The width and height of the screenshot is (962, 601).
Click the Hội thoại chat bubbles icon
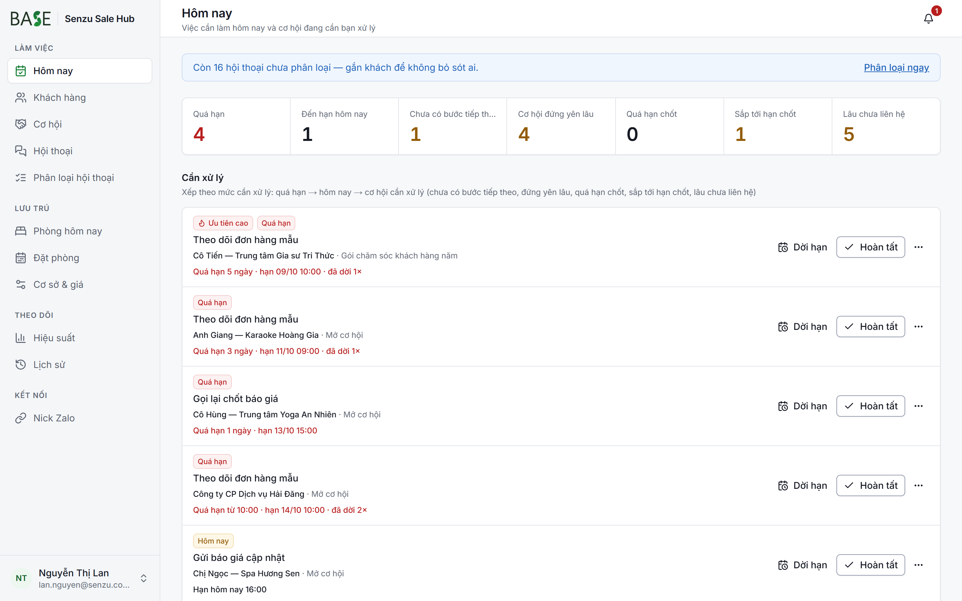tap(21, 151)
